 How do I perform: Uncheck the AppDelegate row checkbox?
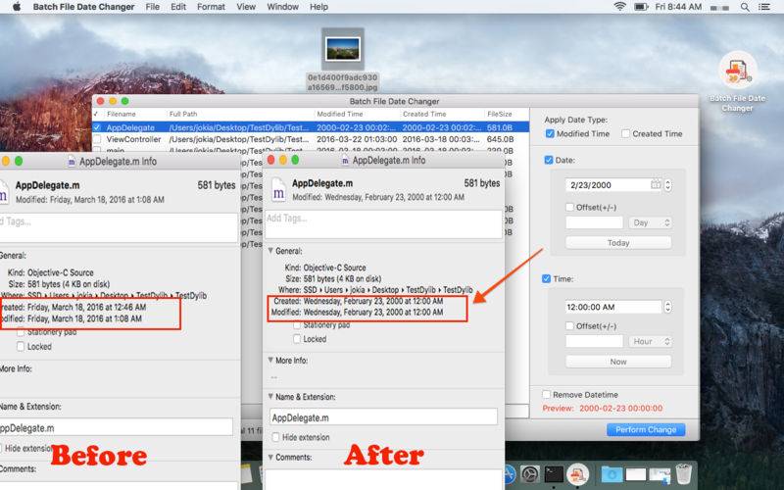(97, 127)
